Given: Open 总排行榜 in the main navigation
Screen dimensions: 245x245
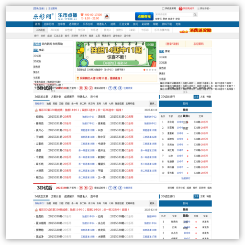Looking at the screenshot, I should (49, 24).
